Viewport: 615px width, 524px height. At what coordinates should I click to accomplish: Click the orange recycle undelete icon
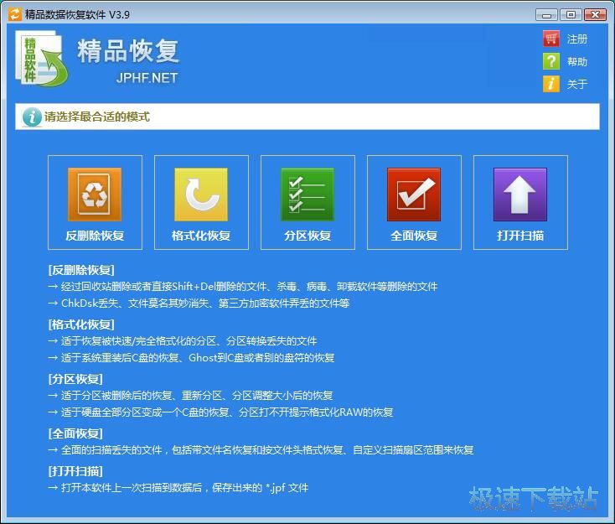point(95,195)
